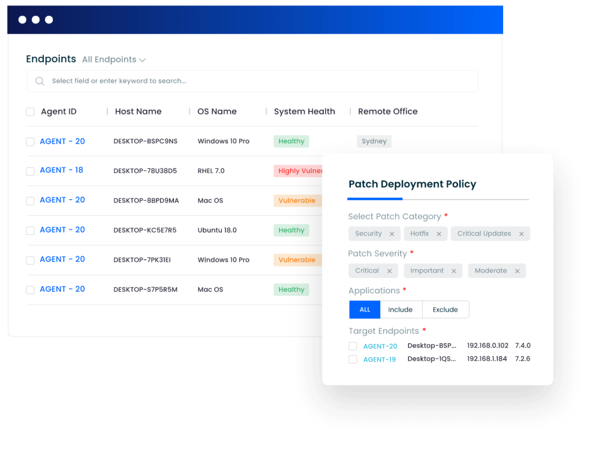The height and width of the screenshot is (450, 614).
Task: Select the AGENT-20 target endpoint checkbox
Action: [353, 346]
